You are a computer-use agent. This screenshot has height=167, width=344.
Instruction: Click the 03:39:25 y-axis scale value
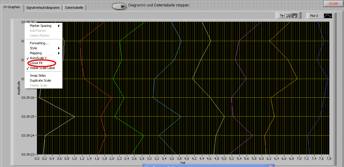28,117
